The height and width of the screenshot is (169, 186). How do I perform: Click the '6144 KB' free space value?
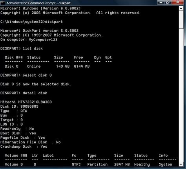pos(82,66)
